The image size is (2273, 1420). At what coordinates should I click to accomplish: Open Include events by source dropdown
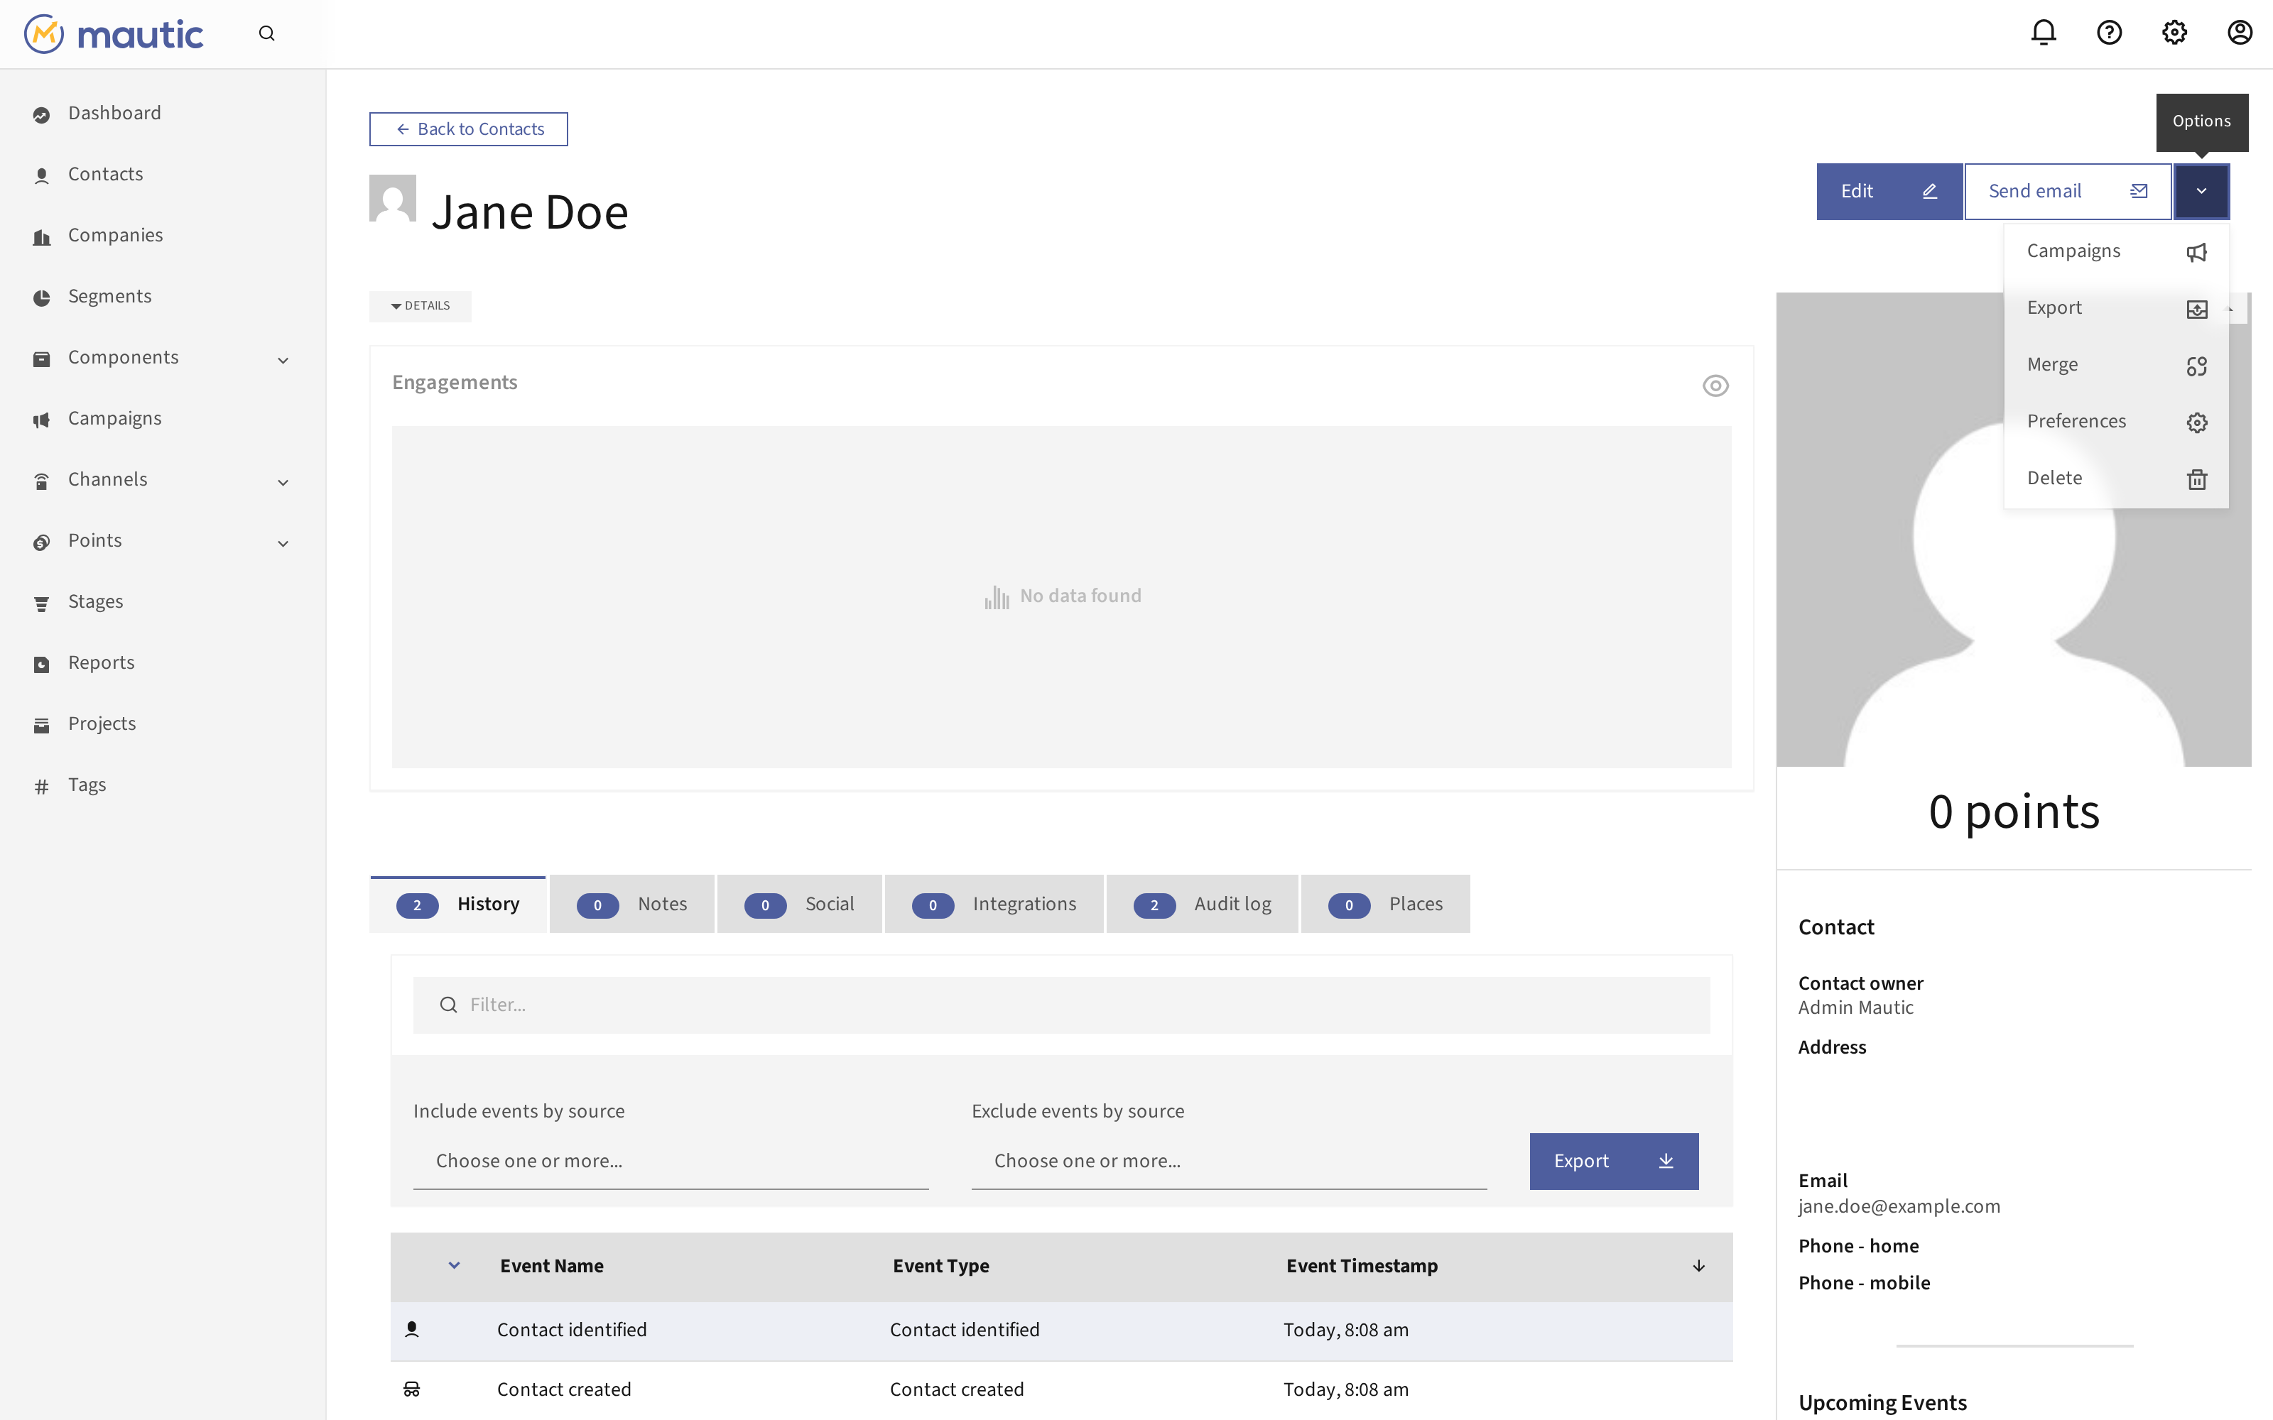(x=671, y=1161)
